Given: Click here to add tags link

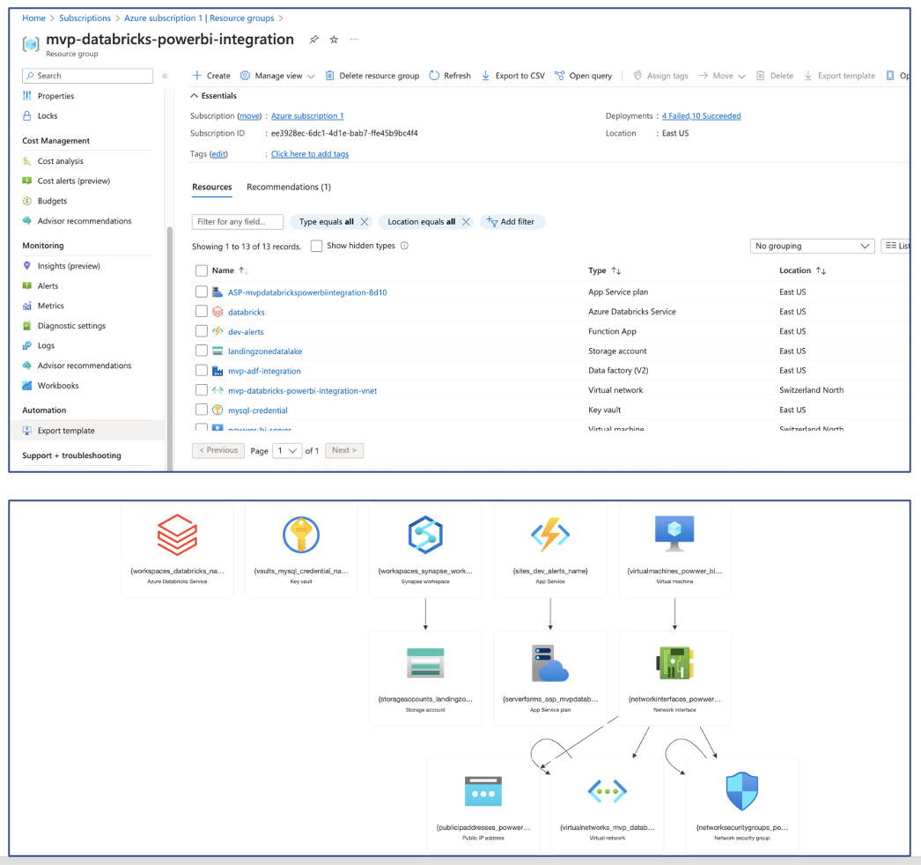Looking at the screenshot, I should 310,154.
